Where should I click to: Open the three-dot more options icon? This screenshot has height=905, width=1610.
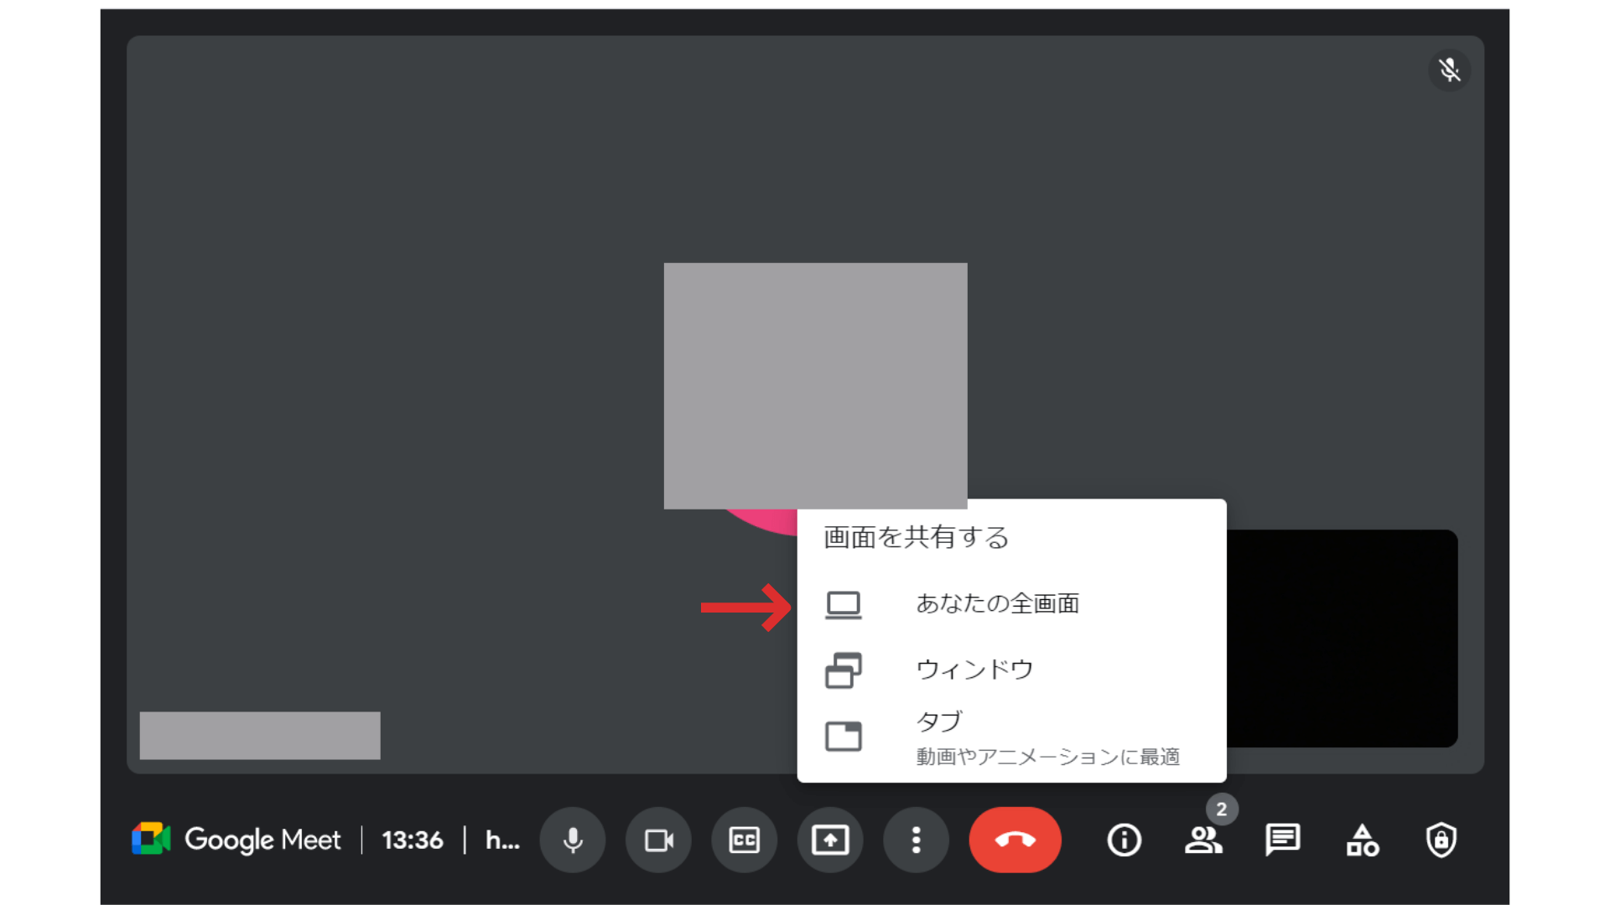pyautogui.click(x=916, y=840)
